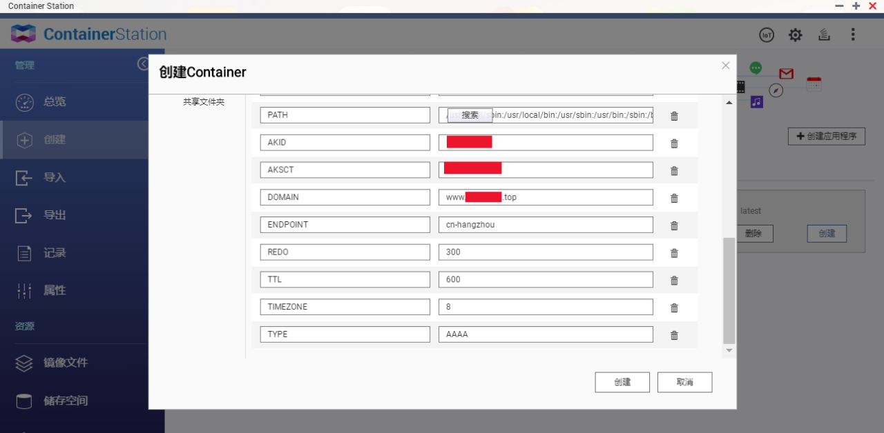
Task: Close the 创建Container dialog with X
Action: (725, 66)
